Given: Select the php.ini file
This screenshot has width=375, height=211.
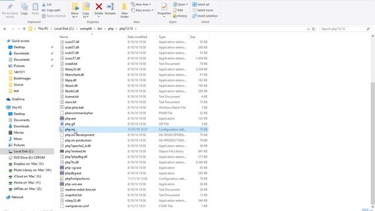Looking at the screenshot, I should pyautogui.click(x=134, y=130).
